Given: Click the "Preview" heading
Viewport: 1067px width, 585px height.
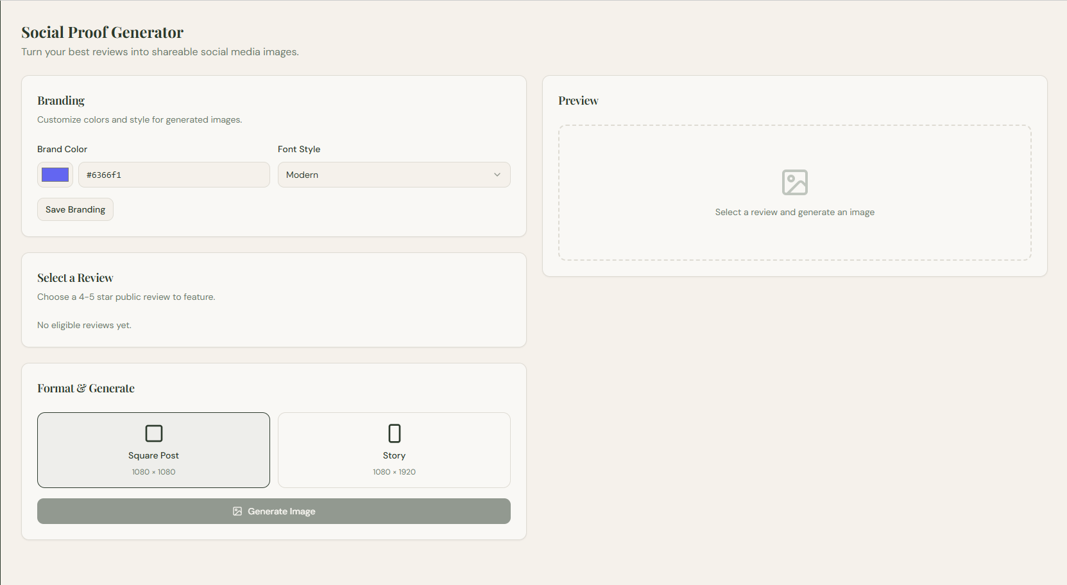Looking at the screenshot, I should pos(578,101).
